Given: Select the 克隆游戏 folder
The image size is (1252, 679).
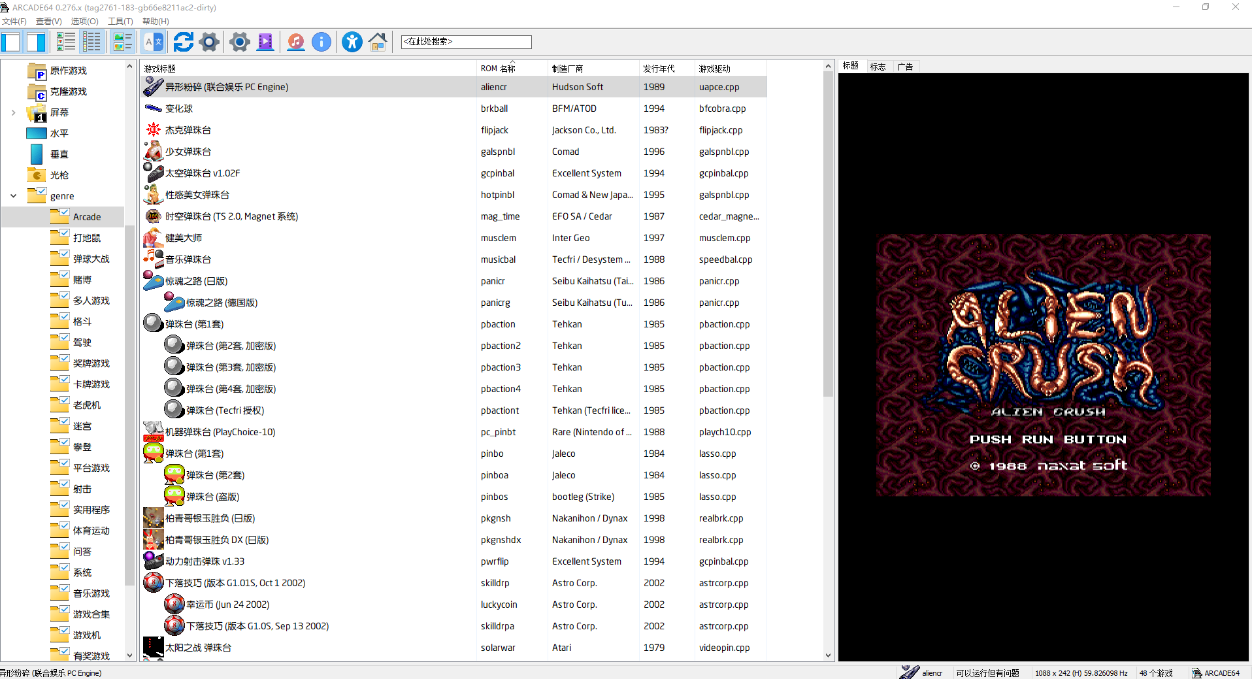Looking at the screenshot, I should click(x=57, y=91).
